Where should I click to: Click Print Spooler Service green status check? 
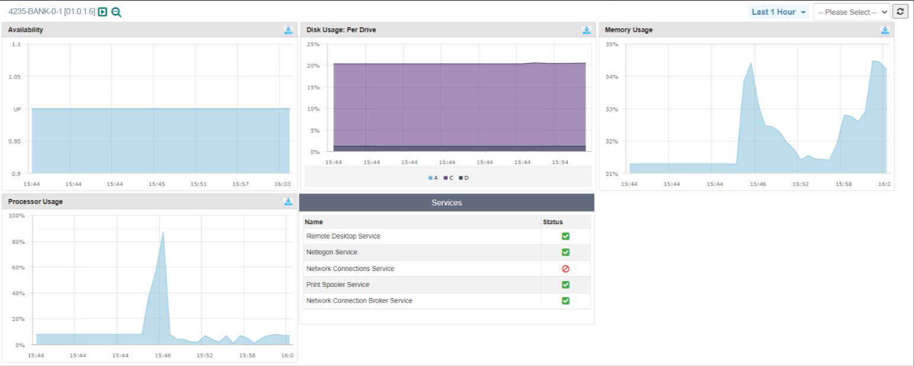(x=566, y=285)
